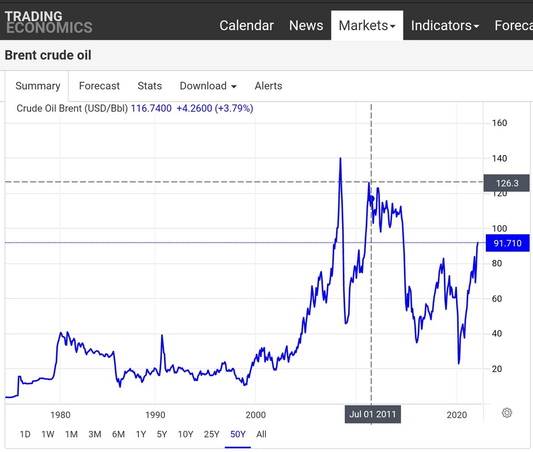Switch to the Forecast tab
This screenshot has width=533, height=452.
(99, 86)
